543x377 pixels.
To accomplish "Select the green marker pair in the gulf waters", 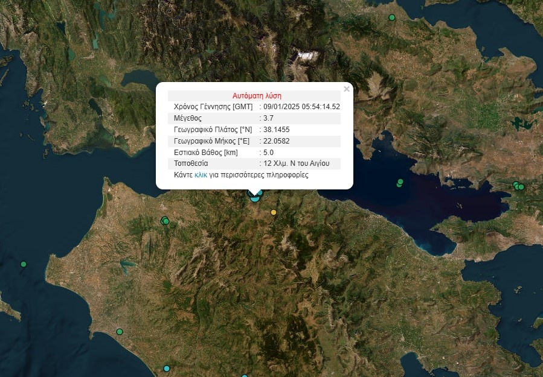I will [x=399, y=183].
